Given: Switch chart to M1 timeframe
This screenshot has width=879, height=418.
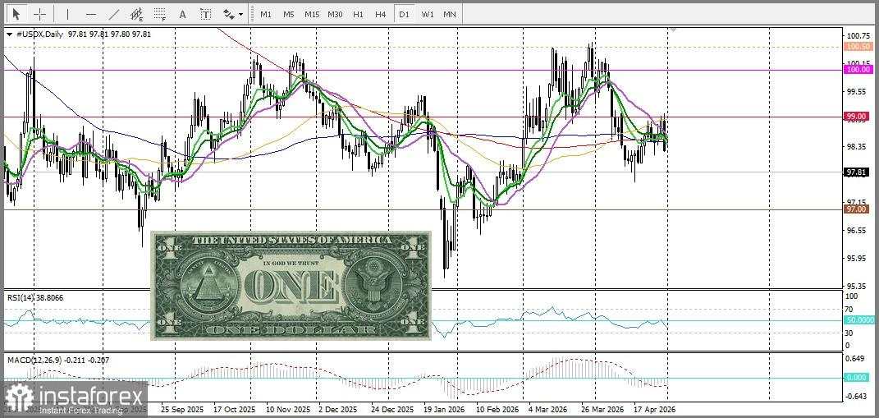Looking at the screenshot, I should 266,14.
